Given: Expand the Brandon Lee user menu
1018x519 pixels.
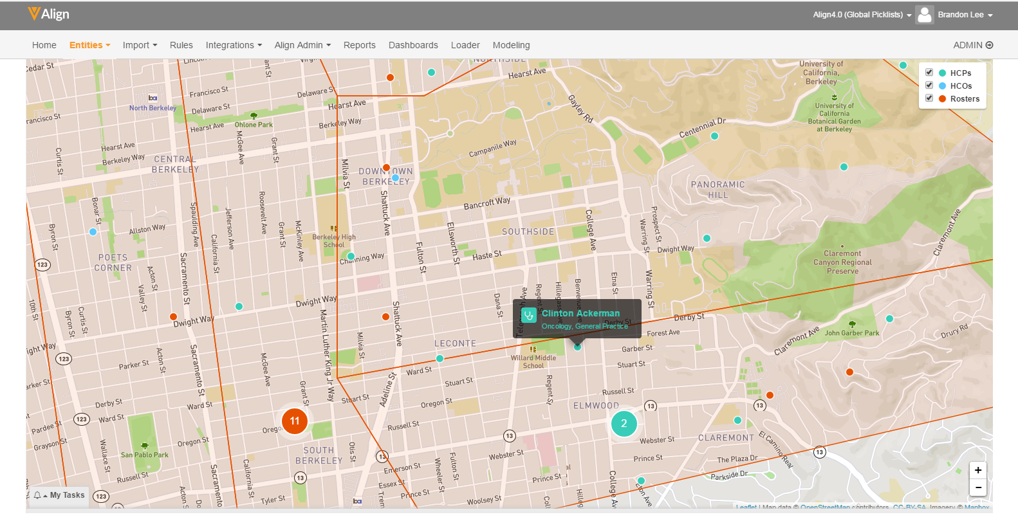Looking at the screenshot, I should (965, 15).
